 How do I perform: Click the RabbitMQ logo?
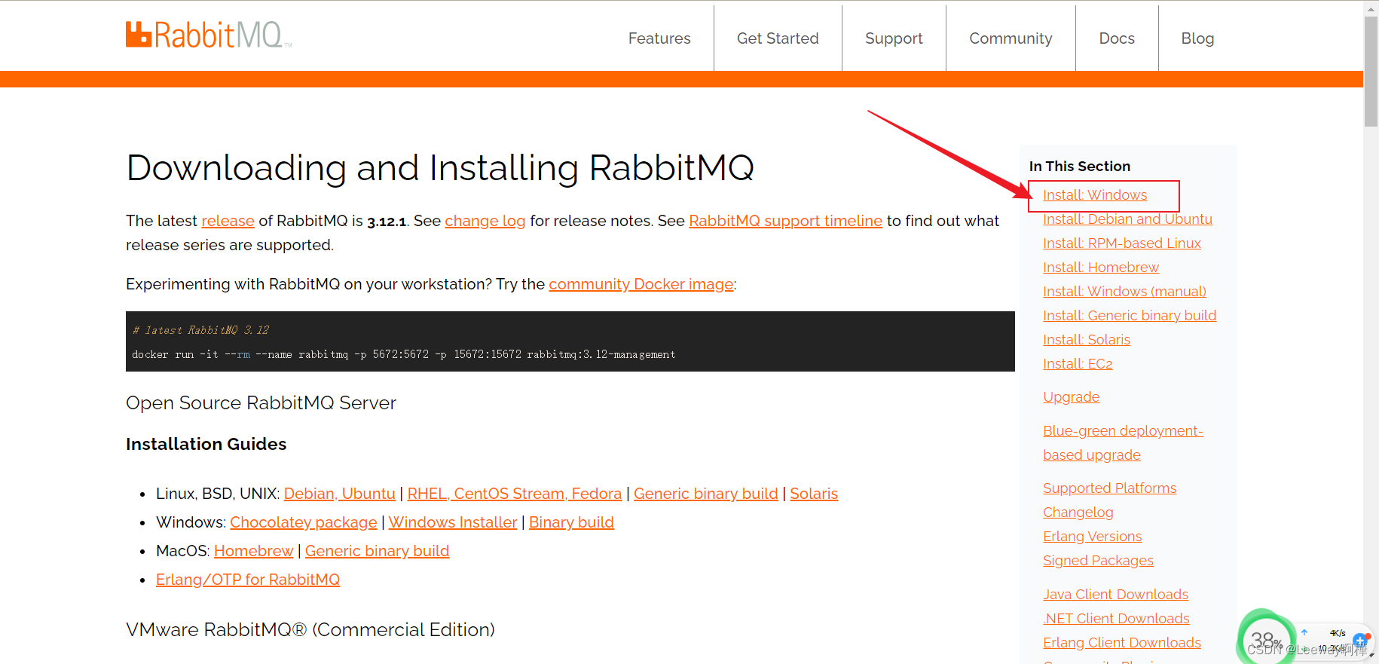point(209,35)
